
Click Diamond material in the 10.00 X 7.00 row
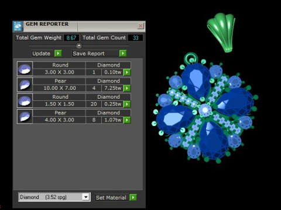108,81
